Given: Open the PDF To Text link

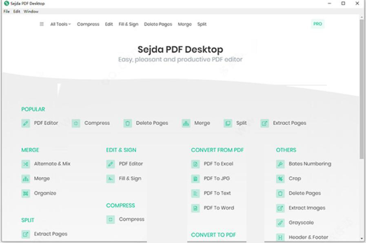Looking at the screenshot, I should (x=217, y=193).
